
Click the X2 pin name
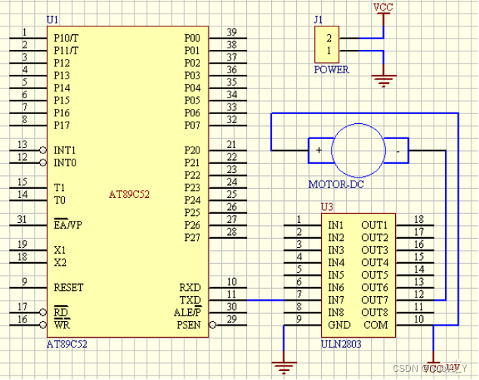[x=60, y=263]
